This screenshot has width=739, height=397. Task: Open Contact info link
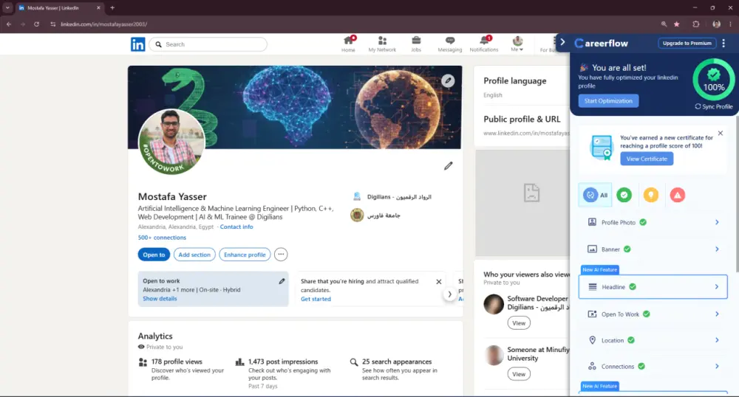[236, 227]
